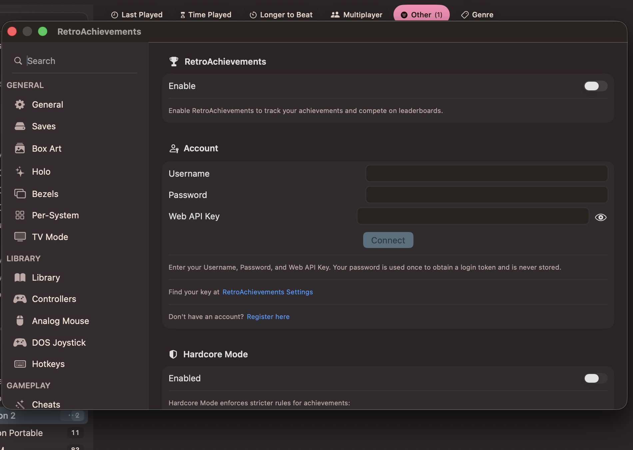The width and height of the screenshot is (633, 450).
Task: Select the Controllers gamepad icon
Action: tap(20, 299)
